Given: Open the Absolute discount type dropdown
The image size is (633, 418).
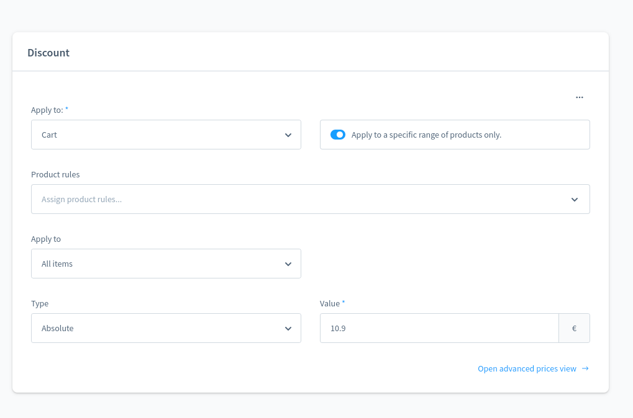Looking at the screenshot, I should click(166, 327).
